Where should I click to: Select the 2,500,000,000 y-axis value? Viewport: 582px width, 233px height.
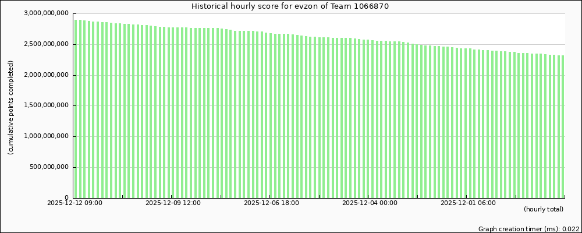[x=48, y=44]
